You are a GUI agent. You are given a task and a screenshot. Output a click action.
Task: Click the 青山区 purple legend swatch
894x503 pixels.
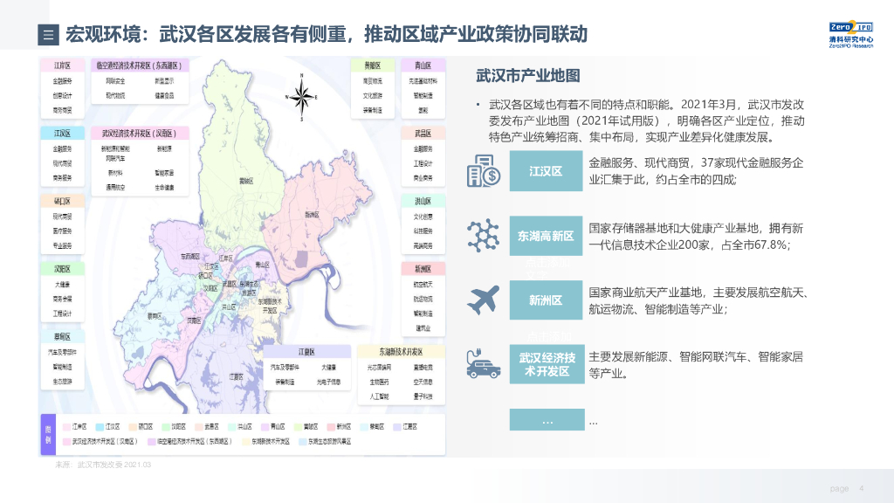265,426
